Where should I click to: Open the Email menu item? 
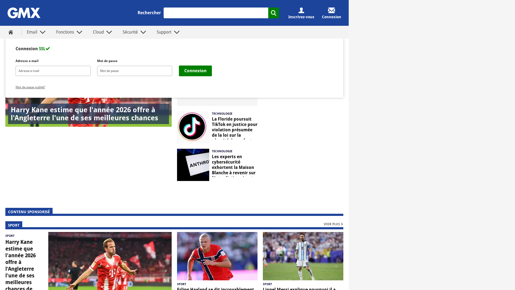pyautogui.click(x=32, y=32)
